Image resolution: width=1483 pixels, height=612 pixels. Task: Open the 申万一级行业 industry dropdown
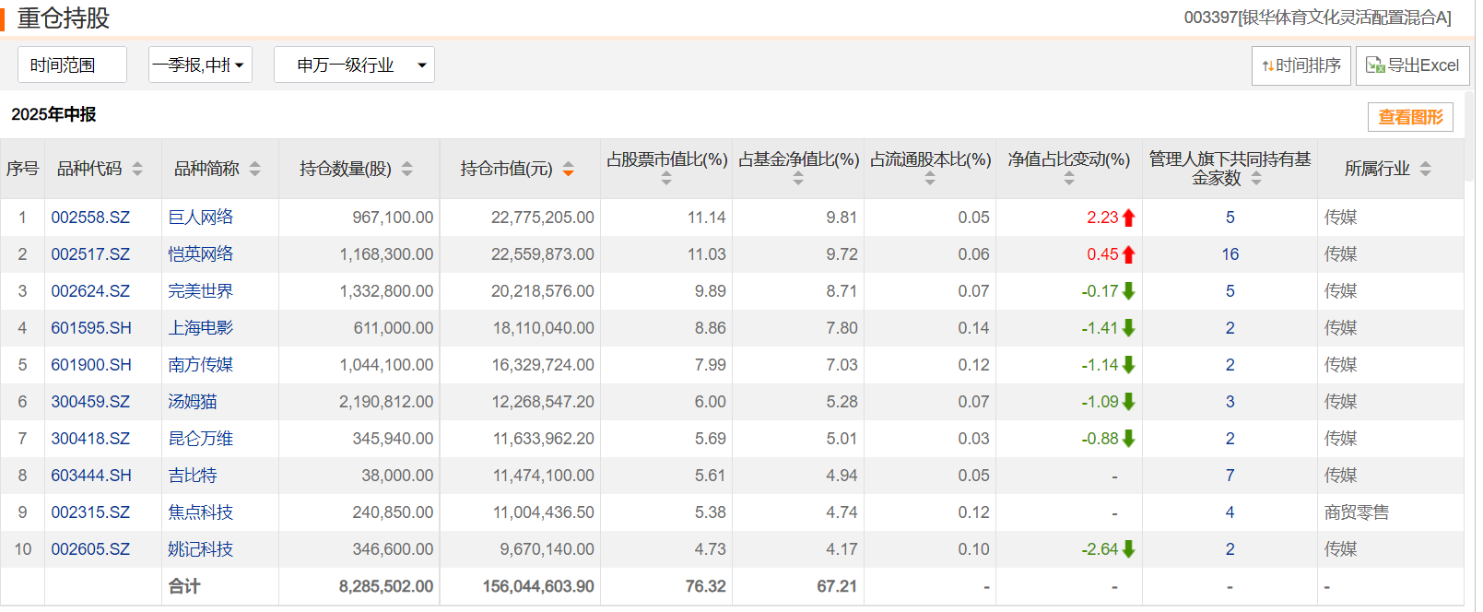coord(354,65)
